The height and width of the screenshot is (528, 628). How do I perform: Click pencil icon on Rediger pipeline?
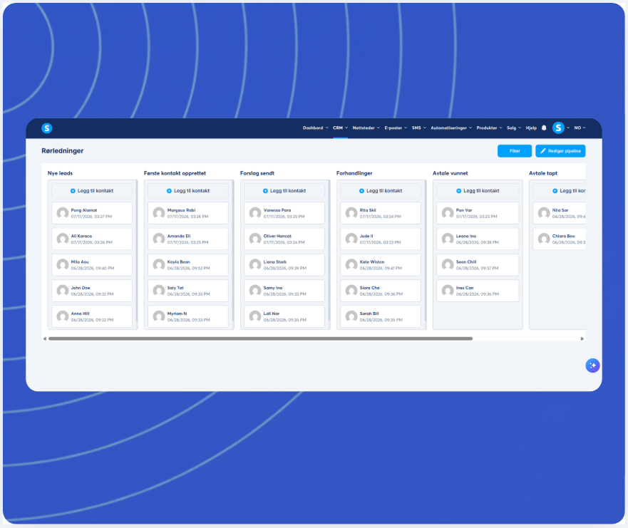point(543,151)
